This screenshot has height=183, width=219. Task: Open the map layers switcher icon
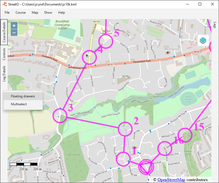coord(203,40)
